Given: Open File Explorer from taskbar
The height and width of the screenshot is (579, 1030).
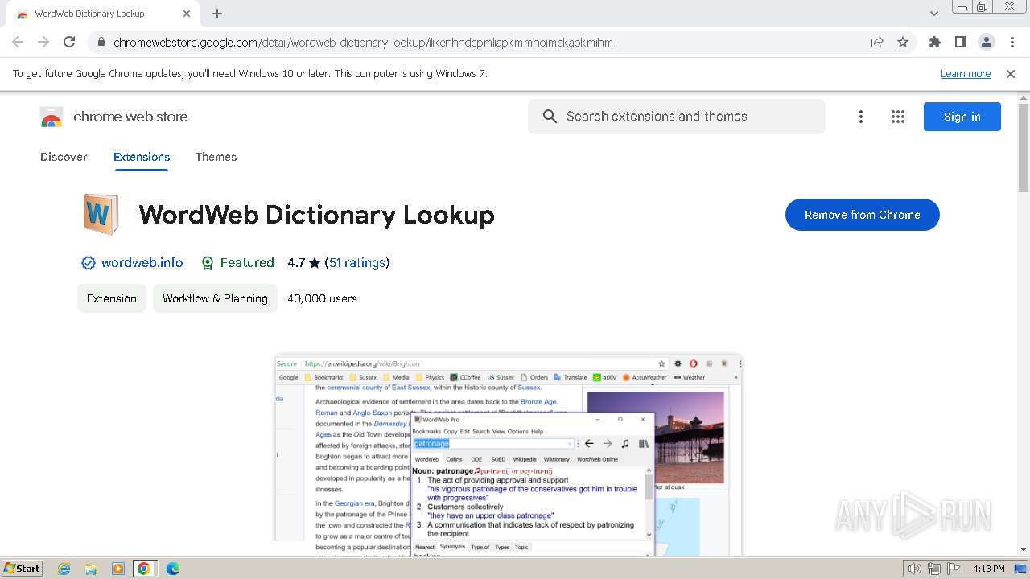Looking at the screenshot, I should click(91, 569).
